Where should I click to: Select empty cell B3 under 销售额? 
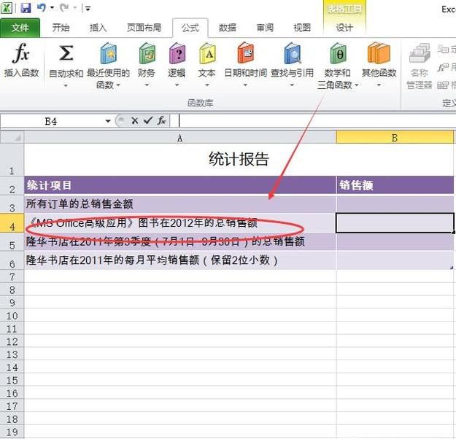pyautogui.click(x=395, y=203)
